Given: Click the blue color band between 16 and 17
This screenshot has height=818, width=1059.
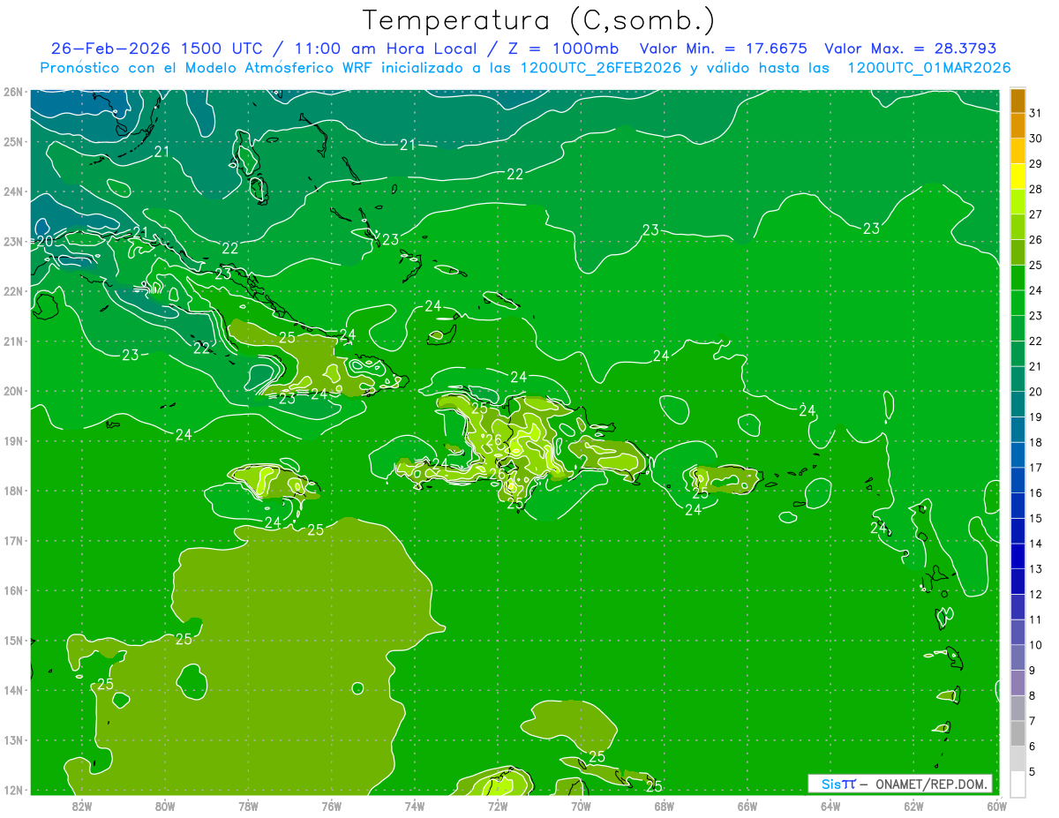Looking at the screenshot, I should pyautogui.click(x=1018, y=481).
